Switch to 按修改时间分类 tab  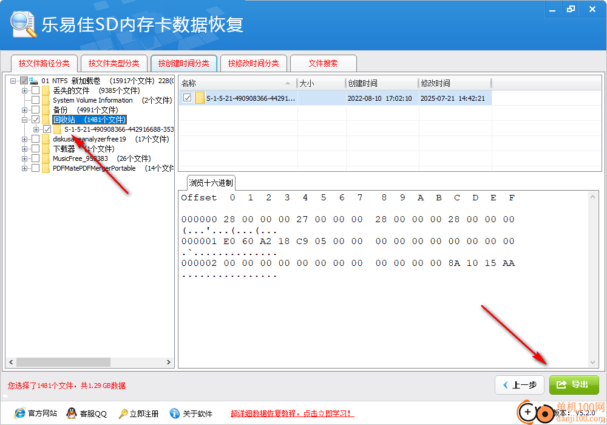253,63
